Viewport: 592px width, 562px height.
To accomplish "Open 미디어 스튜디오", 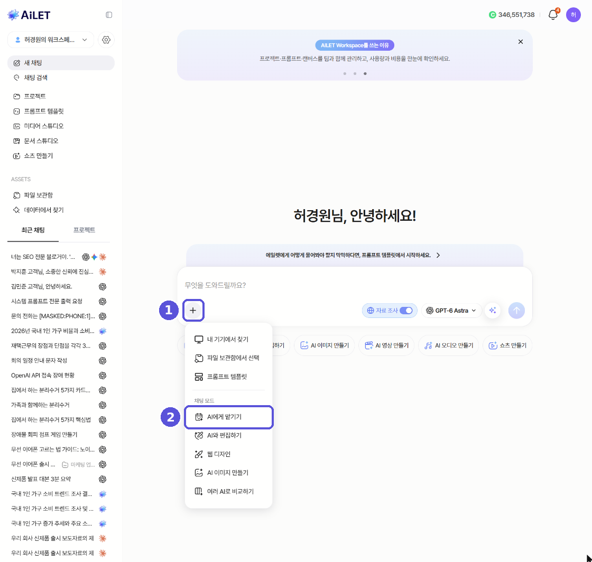I will [61, 126].
